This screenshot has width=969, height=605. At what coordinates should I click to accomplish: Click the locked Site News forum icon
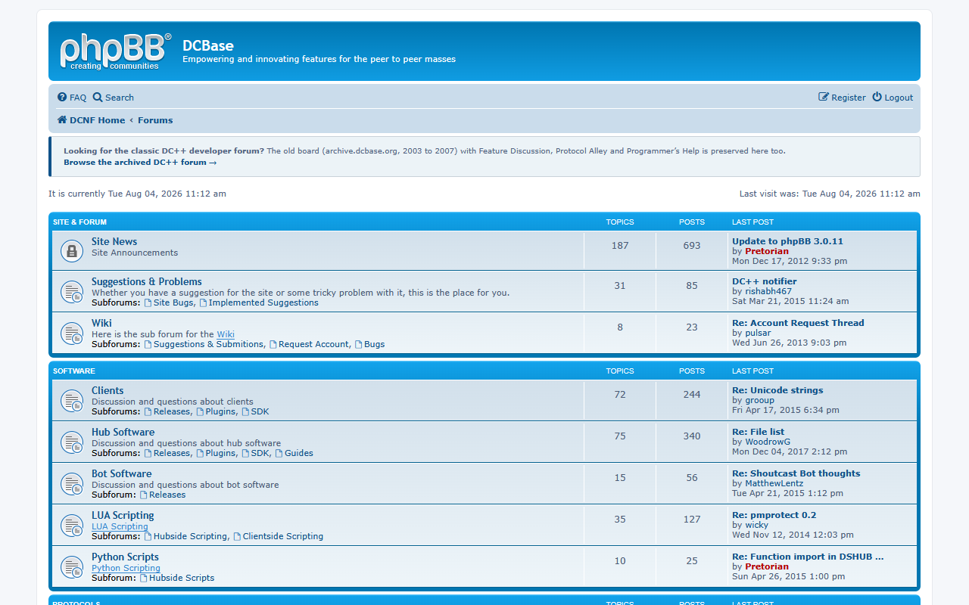pos(72,250)
